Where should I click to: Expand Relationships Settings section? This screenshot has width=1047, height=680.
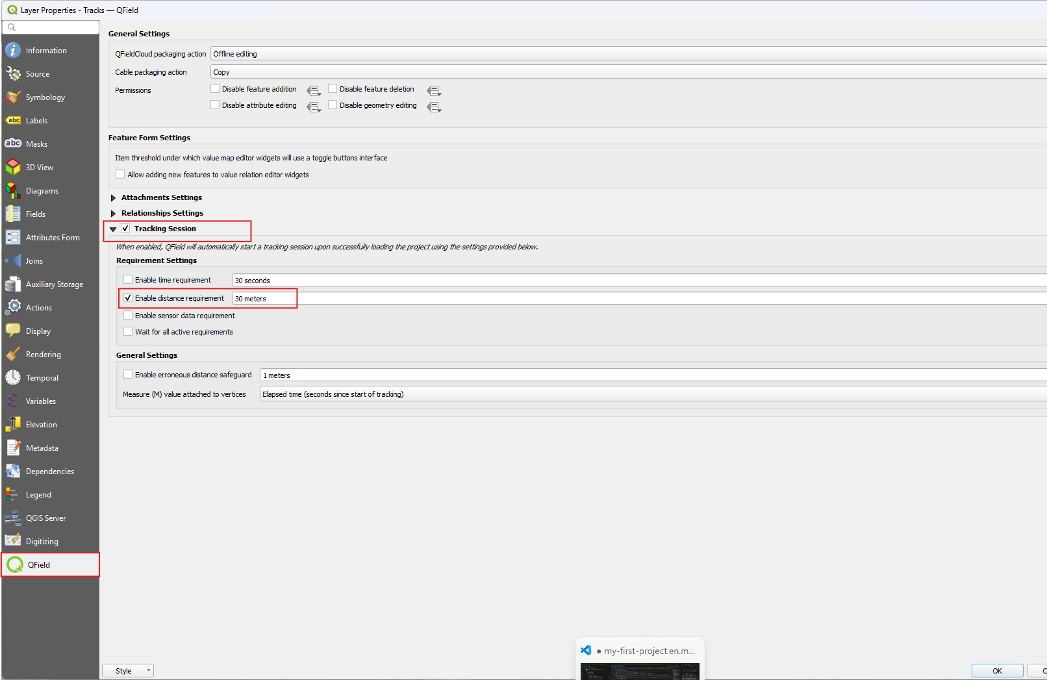click(114, 214)
